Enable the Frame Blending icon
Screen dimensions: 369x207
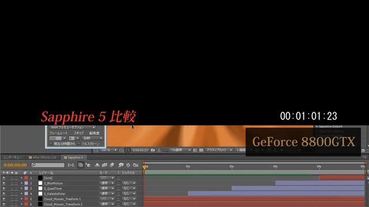(x=104, y=165)
